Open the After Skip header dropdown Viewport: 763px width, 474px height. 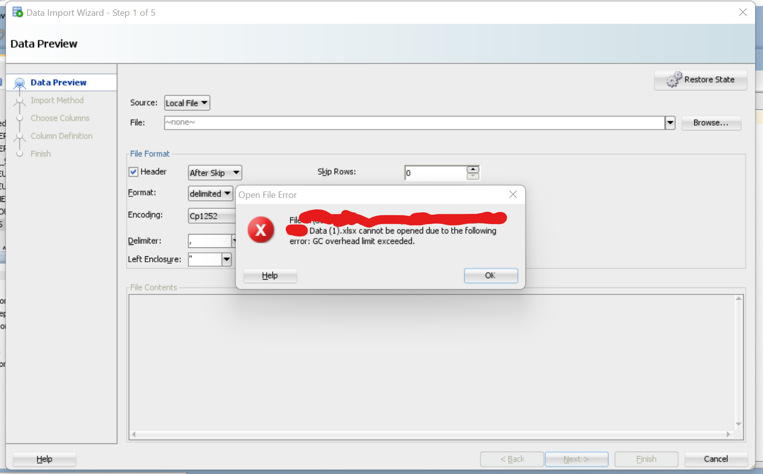click(x=215, y=173)
